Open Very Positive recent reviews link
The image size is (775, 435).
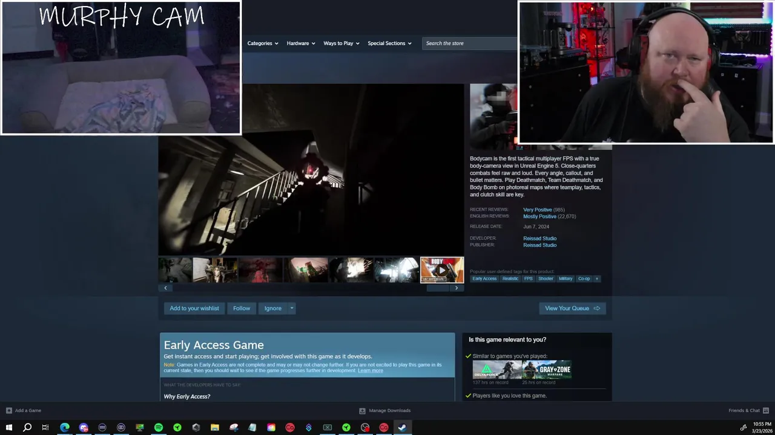[x=538, y=210]
